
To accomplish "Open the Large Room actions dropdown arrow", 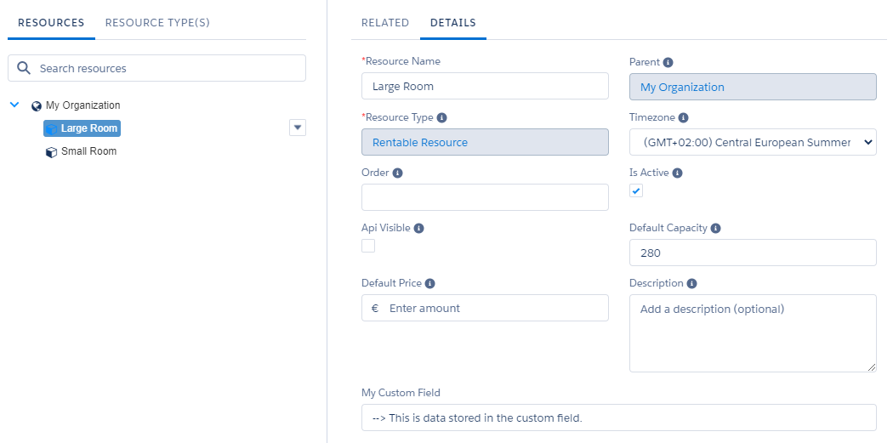I will pos(297,128).
